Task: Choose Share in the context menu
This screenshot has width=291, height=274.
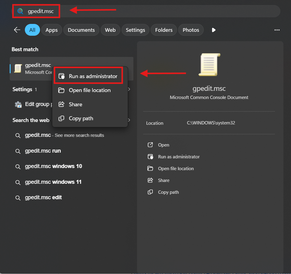Action: pyautogui.click(x=90, y=104)
